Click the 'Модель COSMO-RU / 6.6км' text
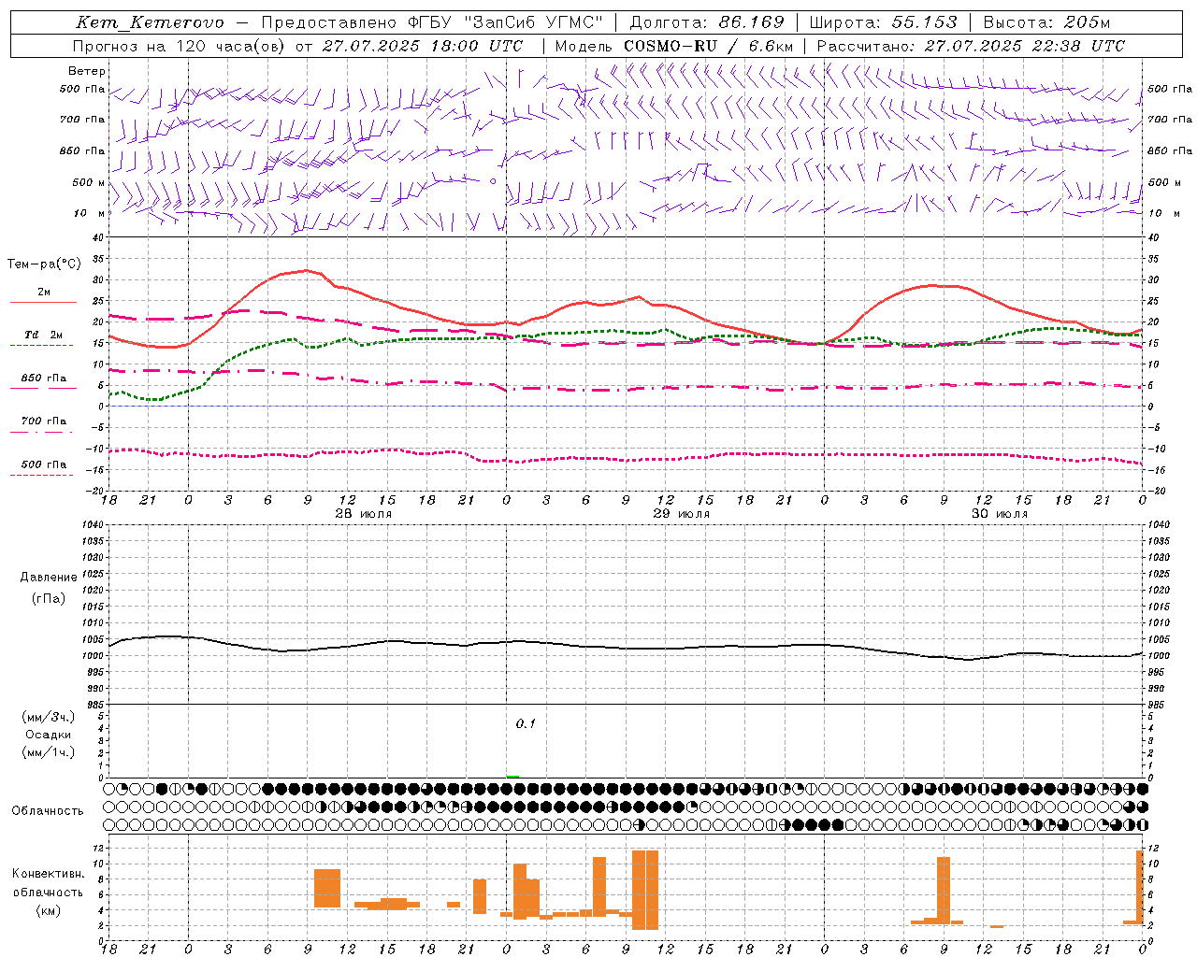1197x957 pixels. pyautogui.click(x=673, y=46)
